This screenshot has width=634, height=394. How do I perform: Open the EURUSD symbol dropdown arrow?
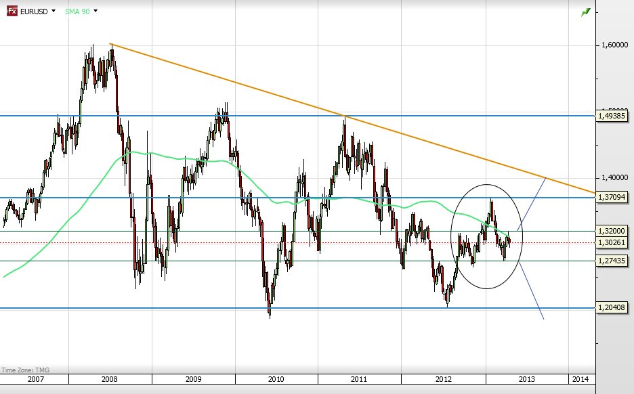pyautogui.click(x=54, y=12)
